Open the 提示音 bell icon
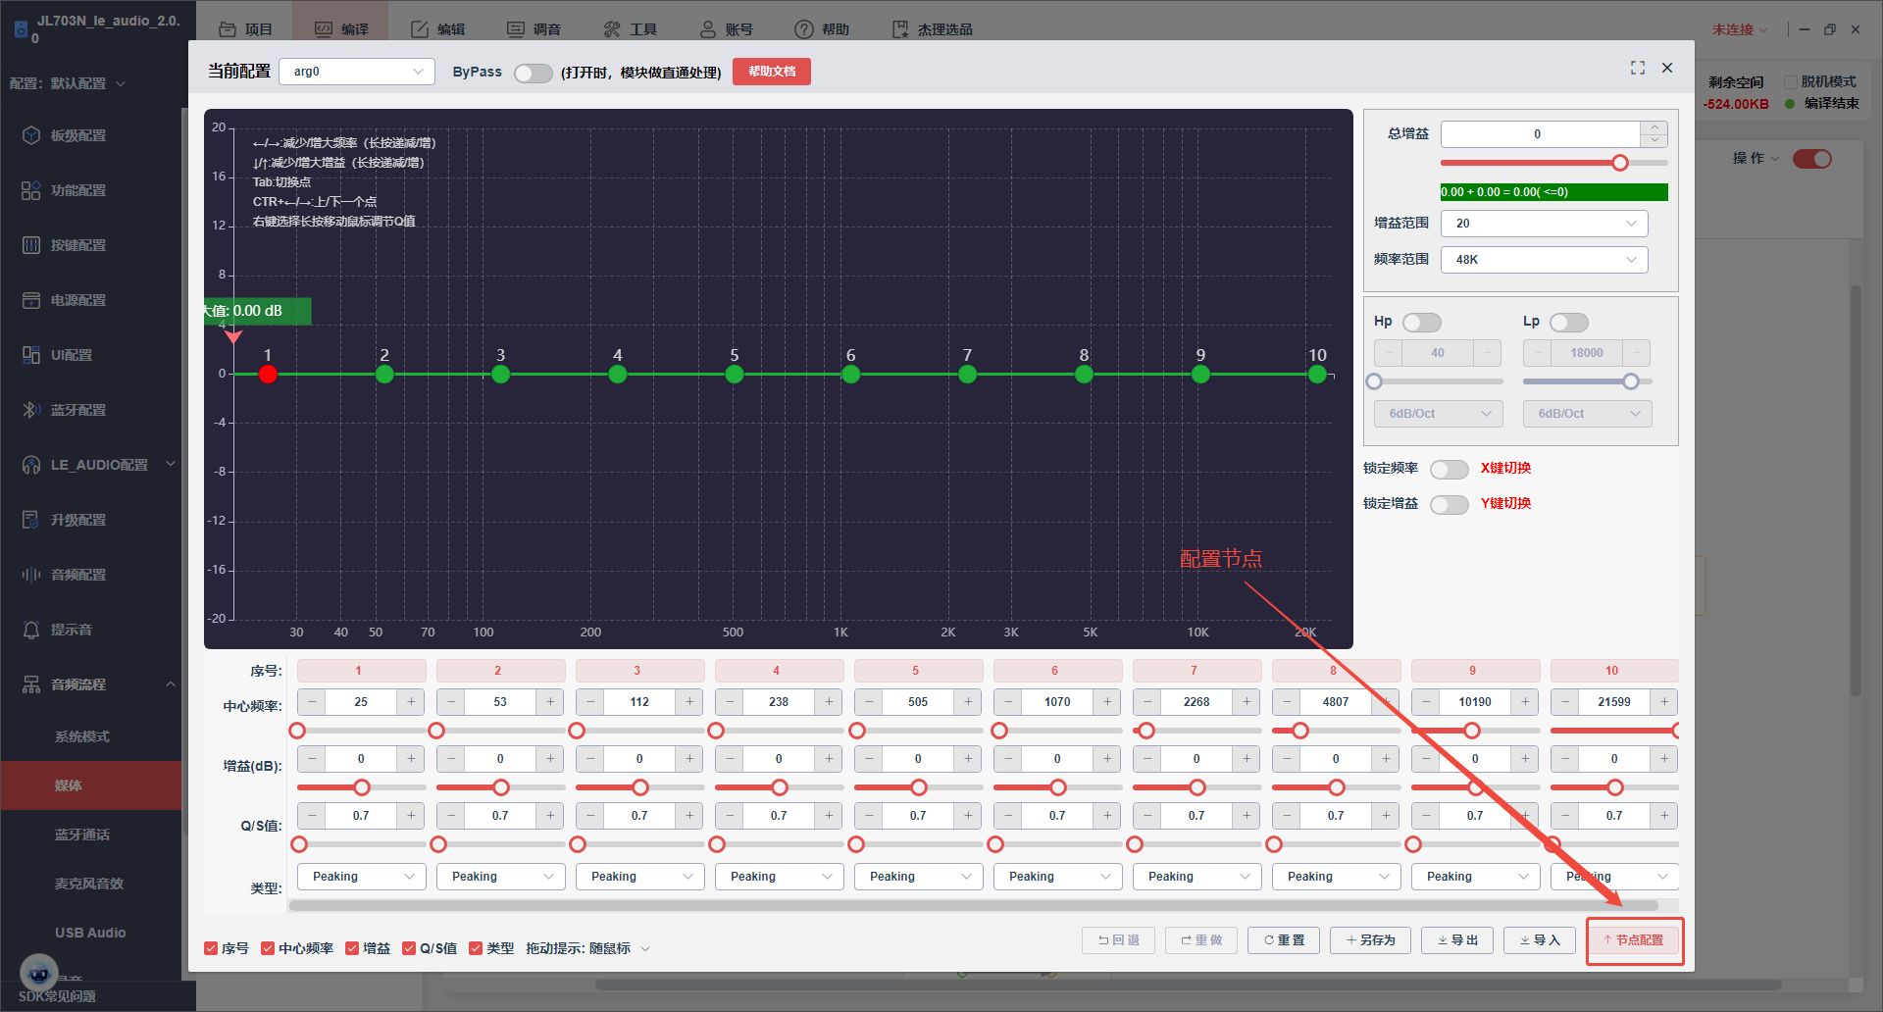Viewport: 1883px width, 1012px height. (31, 630)
